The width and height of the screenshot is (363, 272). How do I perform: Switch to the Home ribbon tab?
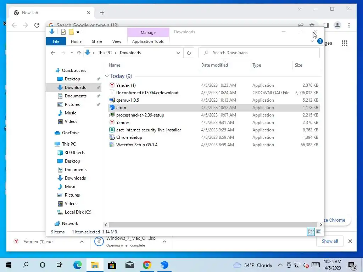tap(76, 41)
